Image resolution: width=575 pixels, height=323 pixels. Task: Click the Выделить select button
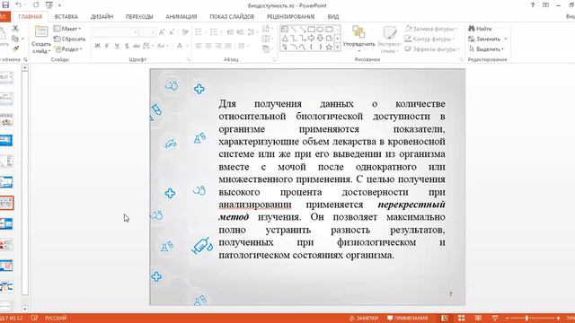(x=487, y=49)
